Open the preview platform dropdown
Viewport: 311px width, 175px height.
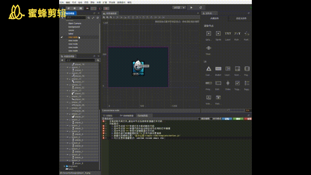[179, 8]
